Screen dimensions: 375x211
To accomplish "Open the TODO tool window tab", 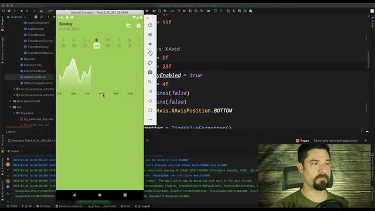I will pyautogui.click(x=12, y=206).
